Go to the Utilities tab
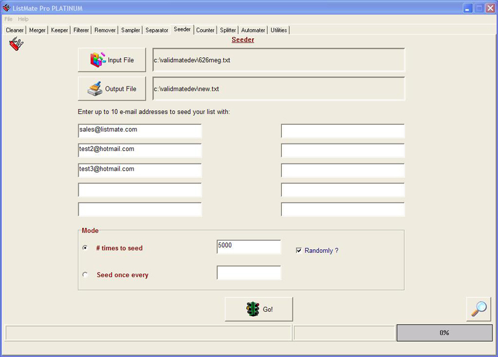The height and width of the screenshot is (357, 498). point(279,30)
